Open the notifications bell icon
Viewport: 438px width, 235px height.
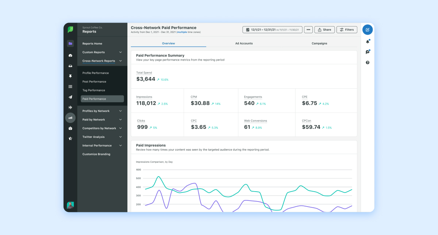pyautogui.click(x=368, y=42)
